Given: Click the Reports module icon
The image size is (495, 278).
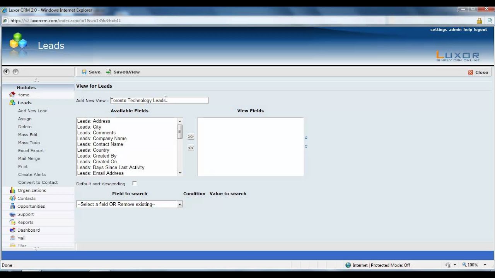Looking at the screenshot, I should click(12, 222).
